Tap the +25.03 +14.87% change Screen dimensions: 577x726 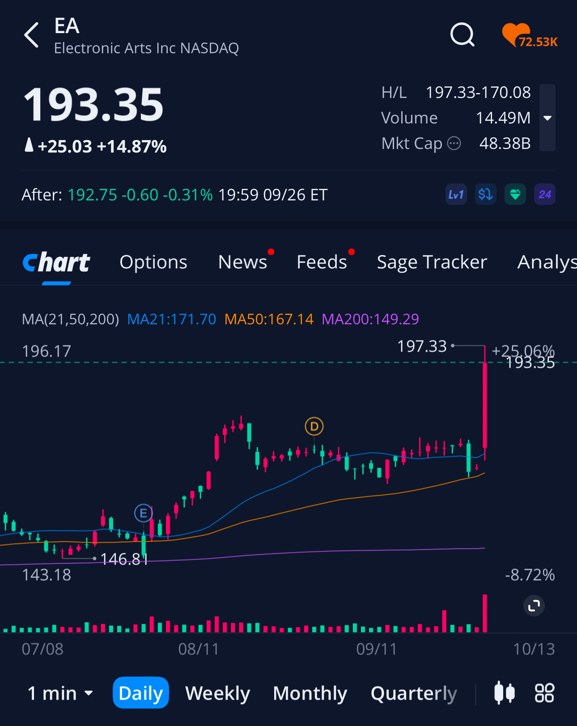(102, 146)
